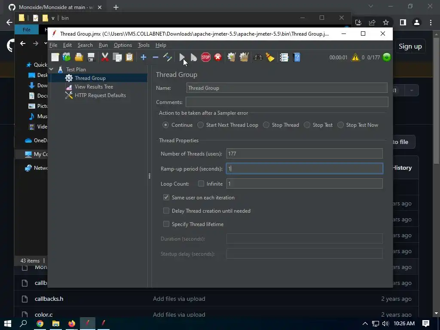
Task: Click the Loop Count value field
Action: (x=305, y=183)
